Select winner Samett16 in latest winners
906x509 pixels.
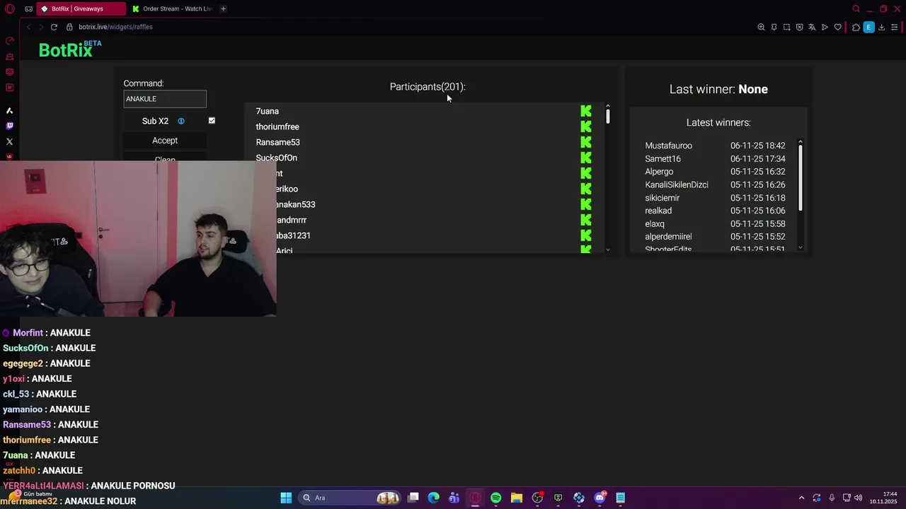pyautogui.click(x=663, y=159)
